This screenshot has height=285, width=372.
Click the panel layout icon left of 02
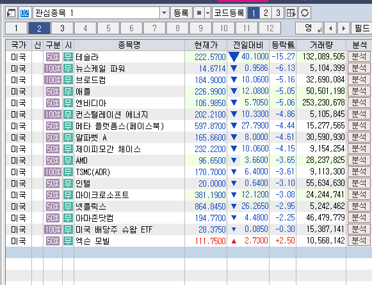(11, 13)
